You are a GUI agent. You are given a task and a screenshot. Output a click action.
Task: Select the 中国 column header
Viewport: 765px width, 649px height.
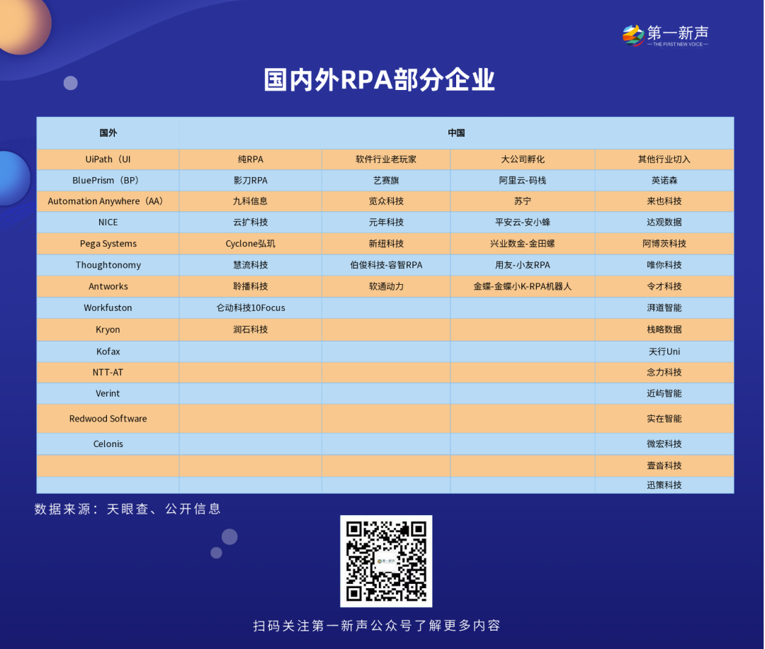point(456,132)
